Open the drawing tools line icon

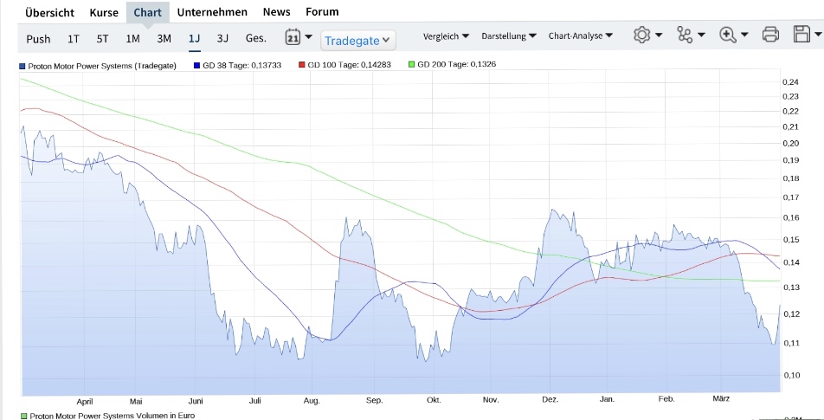click(686, 36)
